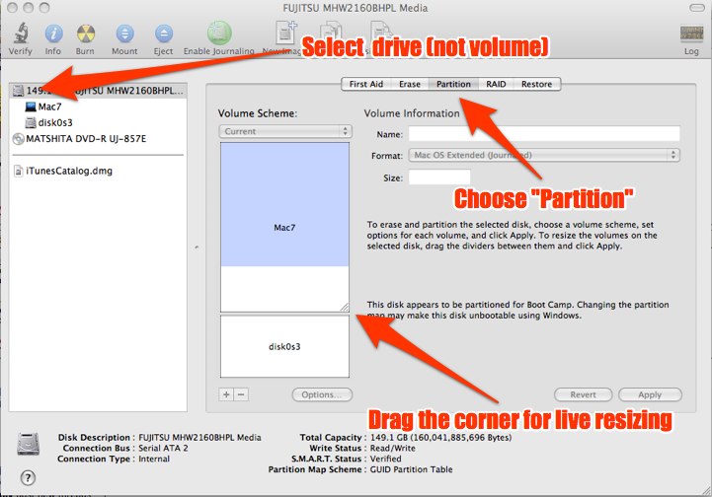Click the Write Status Read/Write value
Viewport: 712px width, 497px height.
[393, 448]
